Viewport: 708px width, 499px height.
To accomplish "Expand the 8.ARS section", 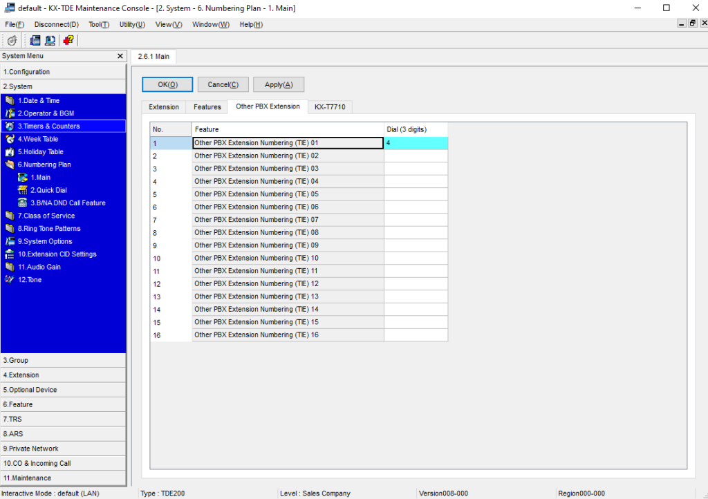I will tap(63, 434).
